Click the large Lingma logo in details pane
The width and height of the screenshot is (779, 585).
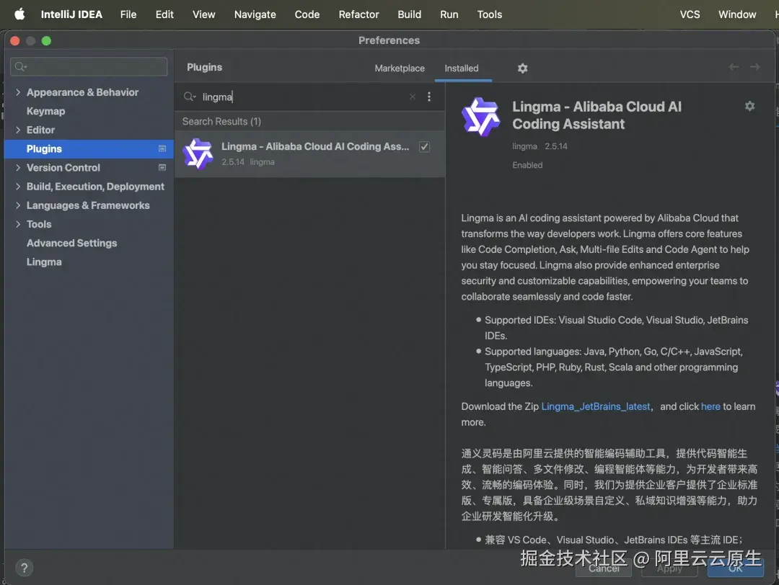[481, 117]
